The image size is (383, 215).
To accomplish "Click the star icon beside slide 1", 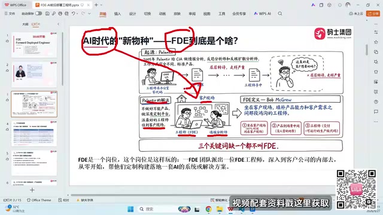I will 7,41.
